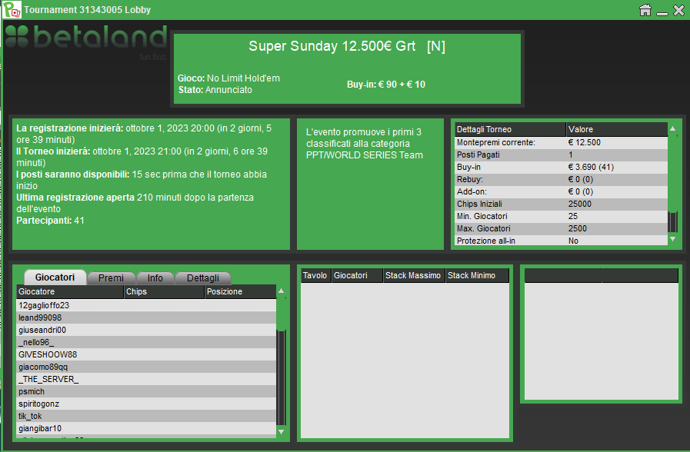Click the Buy-in row in details table
Image resolution: width=690 pixels, height=452 pixels.
(561, 167)
